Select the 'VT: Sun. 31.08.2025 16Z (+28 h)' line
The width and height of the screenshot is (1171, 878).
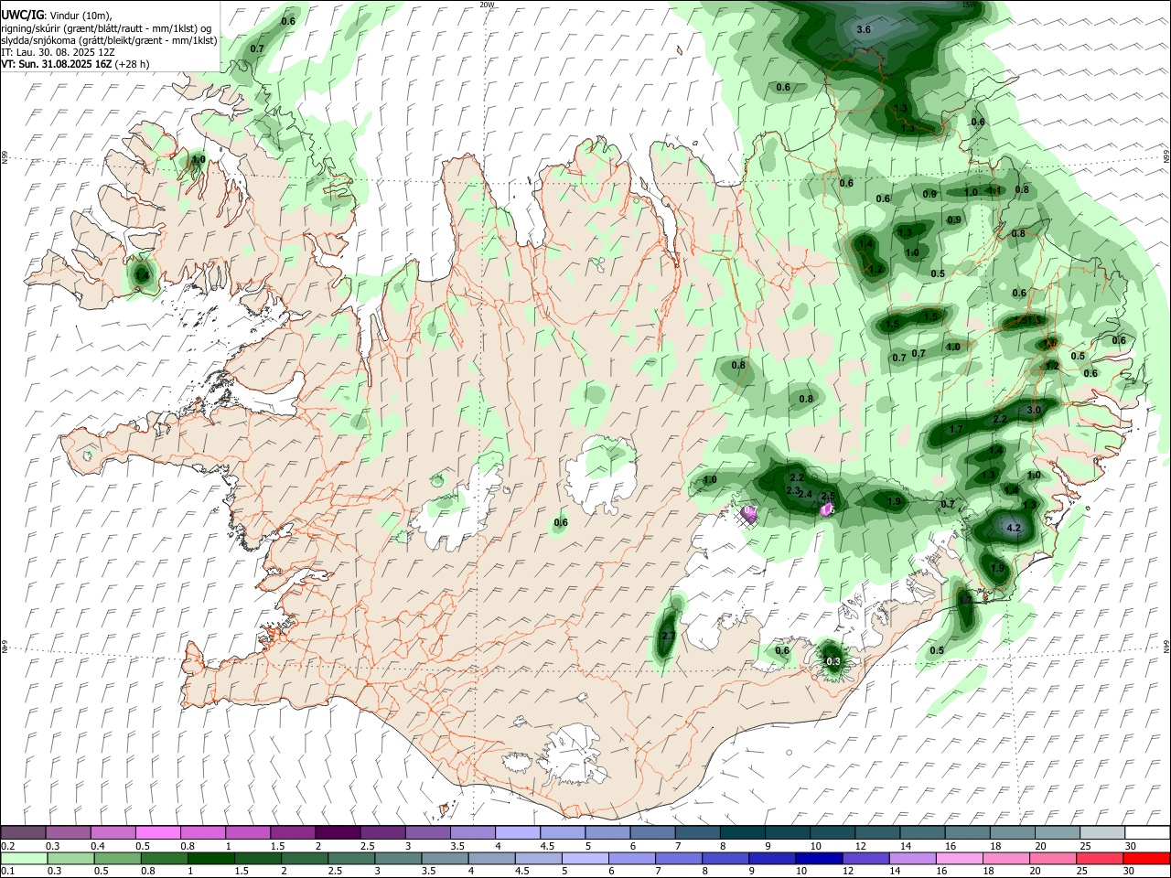[75, 64]
